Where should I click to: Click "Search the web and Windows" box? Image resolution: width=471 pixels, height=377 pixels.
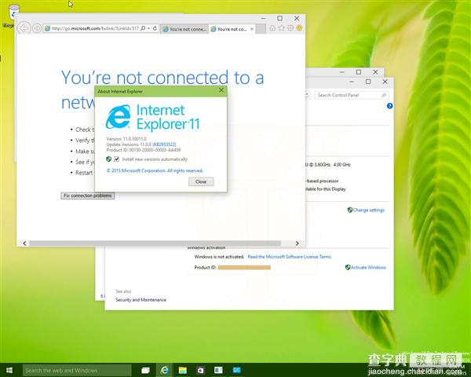click(x=77, y=371)
